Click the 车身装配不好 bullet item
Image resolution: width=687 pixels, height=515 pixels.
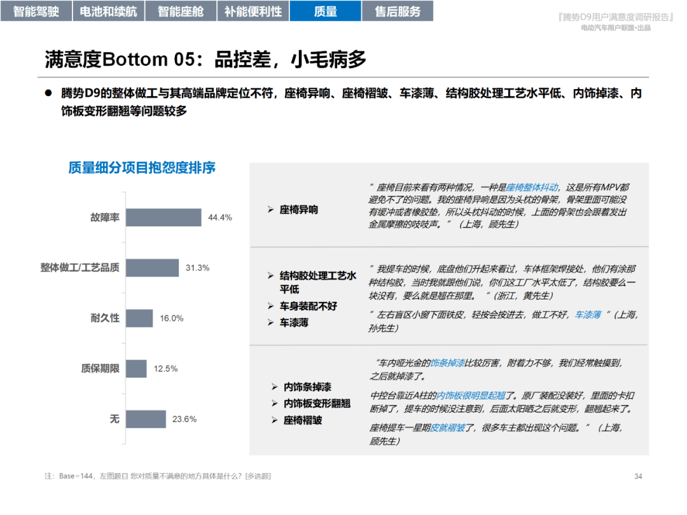click(309, 306)
